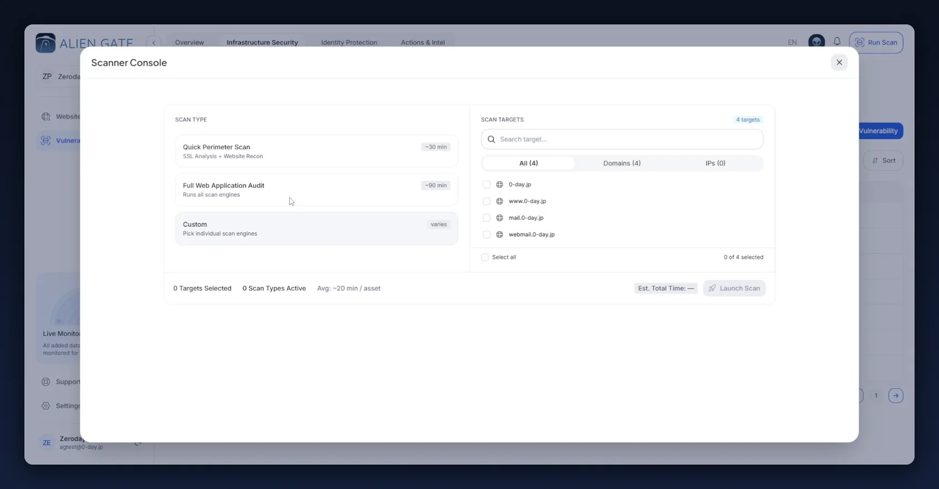Open the Overview tab in background page
The width and height of the screenshot is (939, 489).
(x=189, y=42)
